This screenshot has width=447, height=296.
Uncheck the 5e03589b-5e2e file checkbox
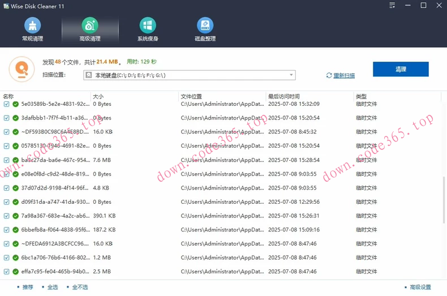click(6, 104)
